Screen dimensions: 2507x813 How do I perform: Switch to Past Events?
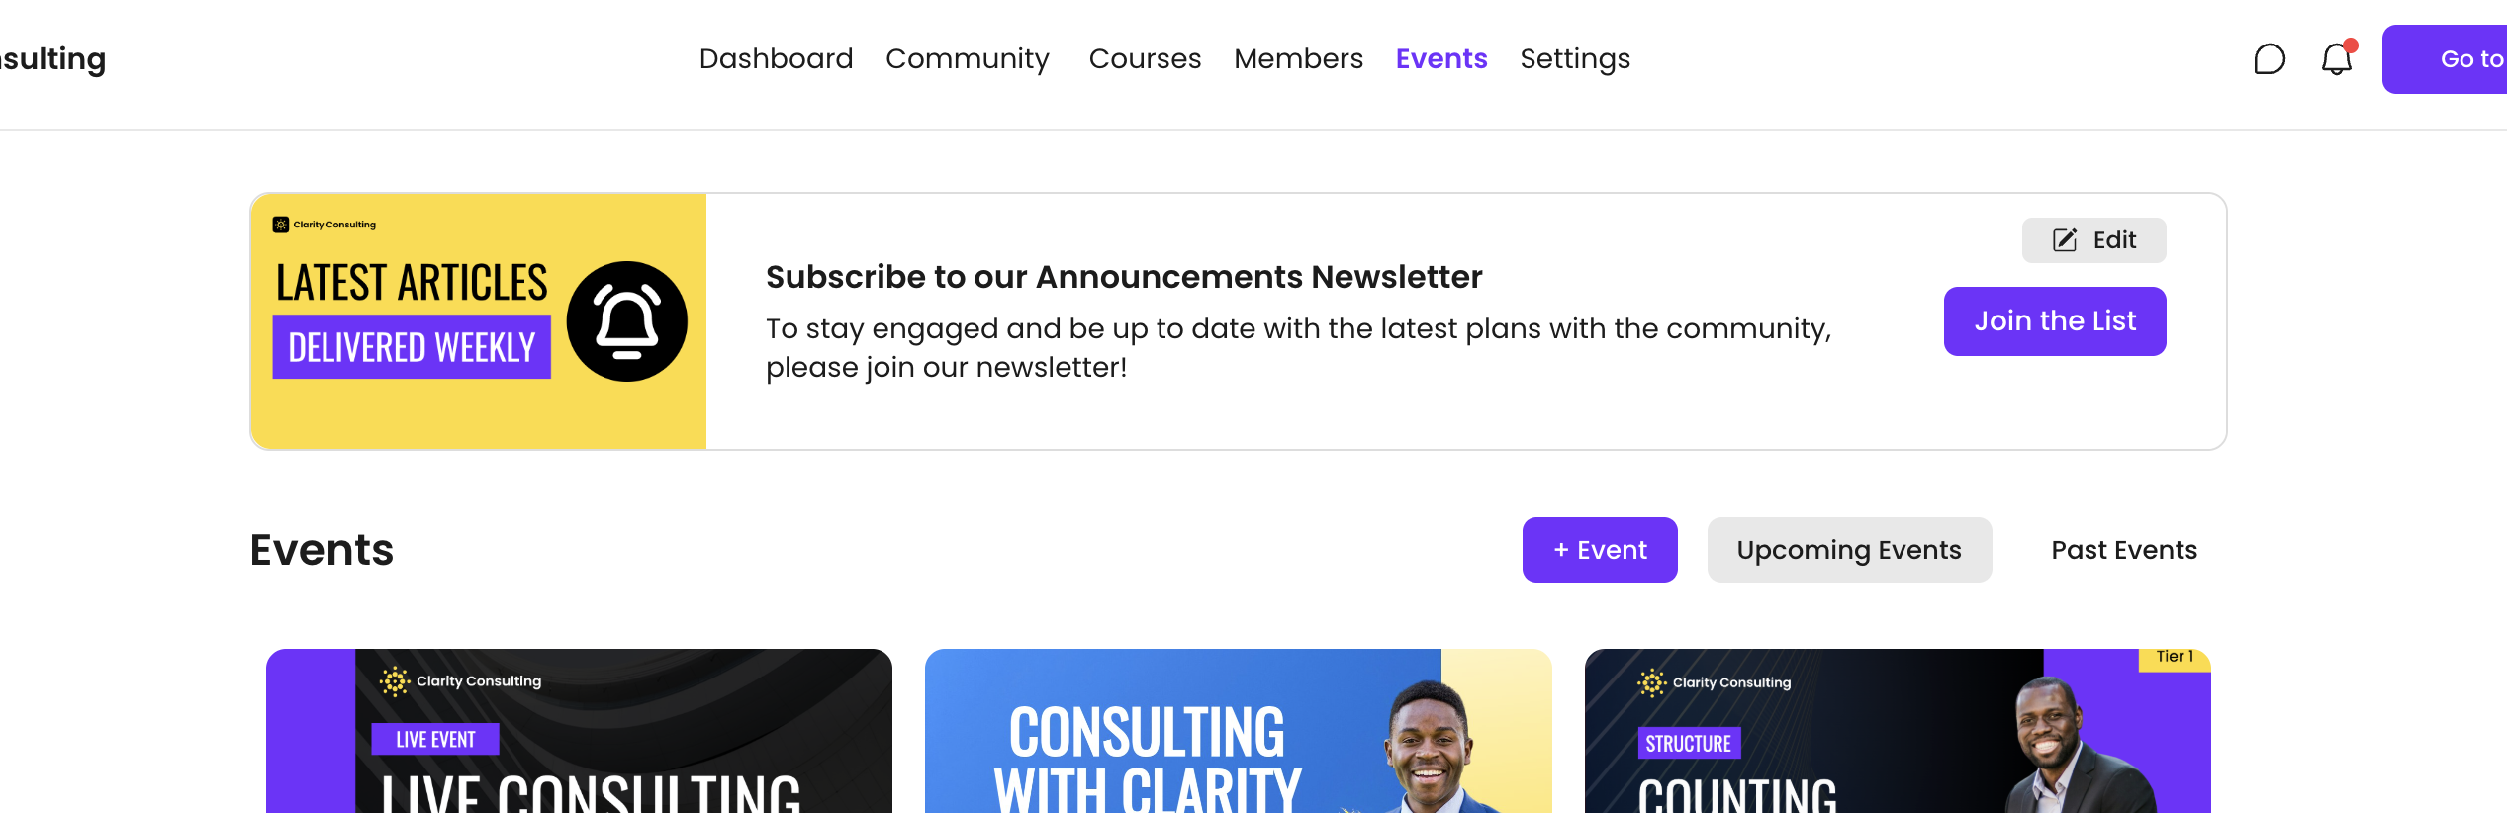2123,550
